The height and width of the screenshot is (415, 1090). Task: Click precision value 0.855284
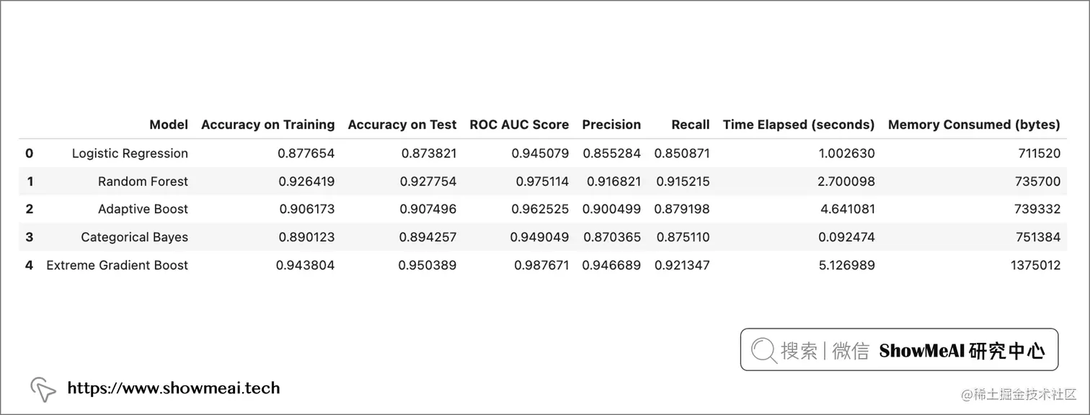point(612,153)
